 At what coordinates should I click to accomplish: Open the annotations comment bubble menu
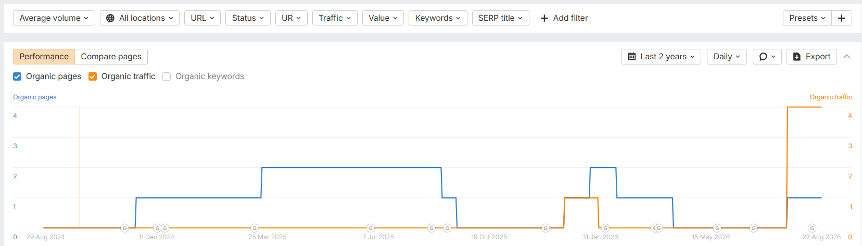[767, 57]
